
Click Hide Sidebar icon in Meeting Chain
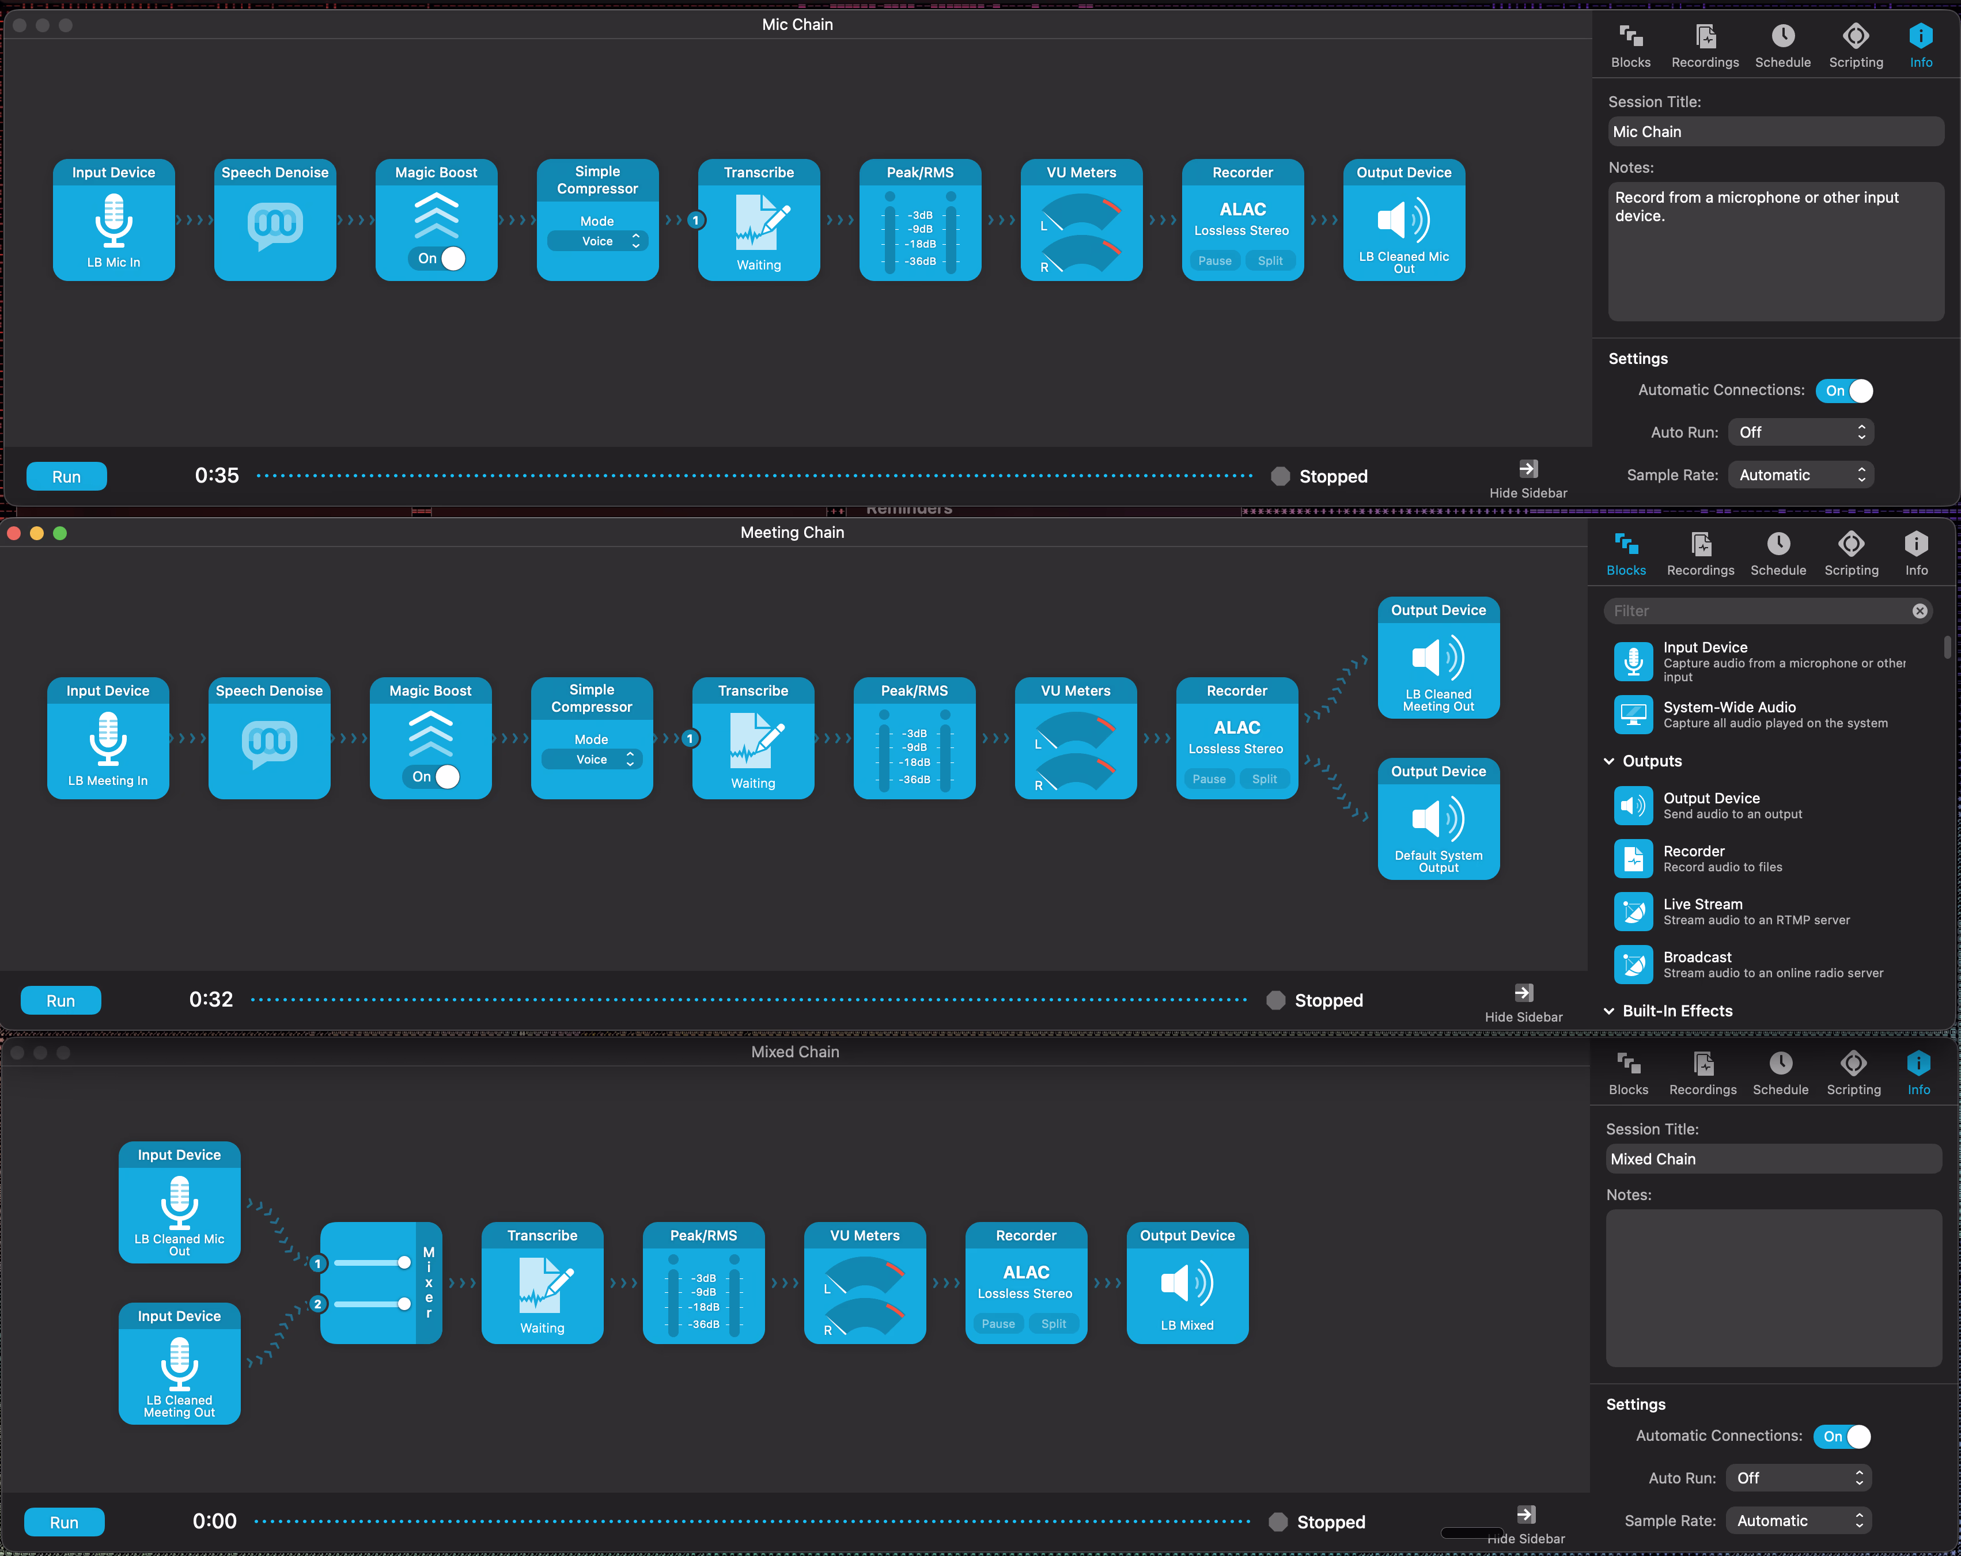(x=1524, y=993)
